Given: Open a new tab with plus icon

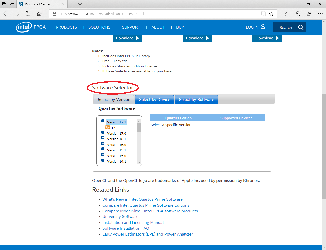Looking at the screenshot, I should pos(72,4).
